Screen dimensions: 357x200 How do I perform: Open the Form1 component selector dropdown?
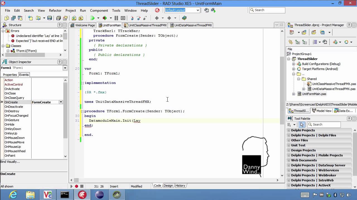pyautogui.click(x=65, y=68)
